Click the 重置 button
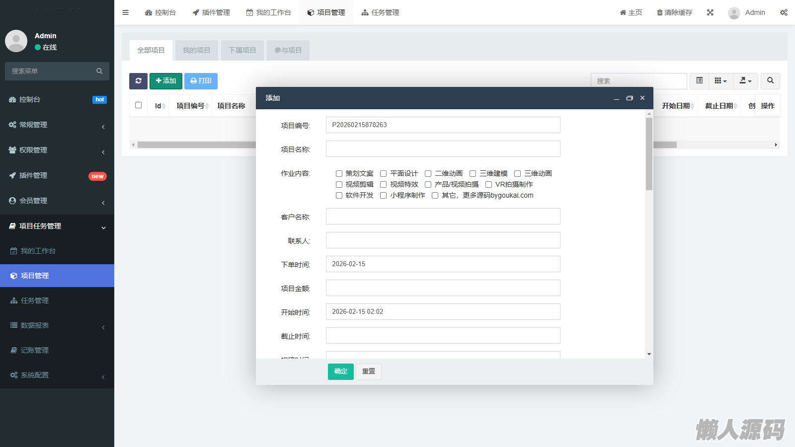Image resolution: width=795 pixels, height=447 pixels. tap(369, 372)
